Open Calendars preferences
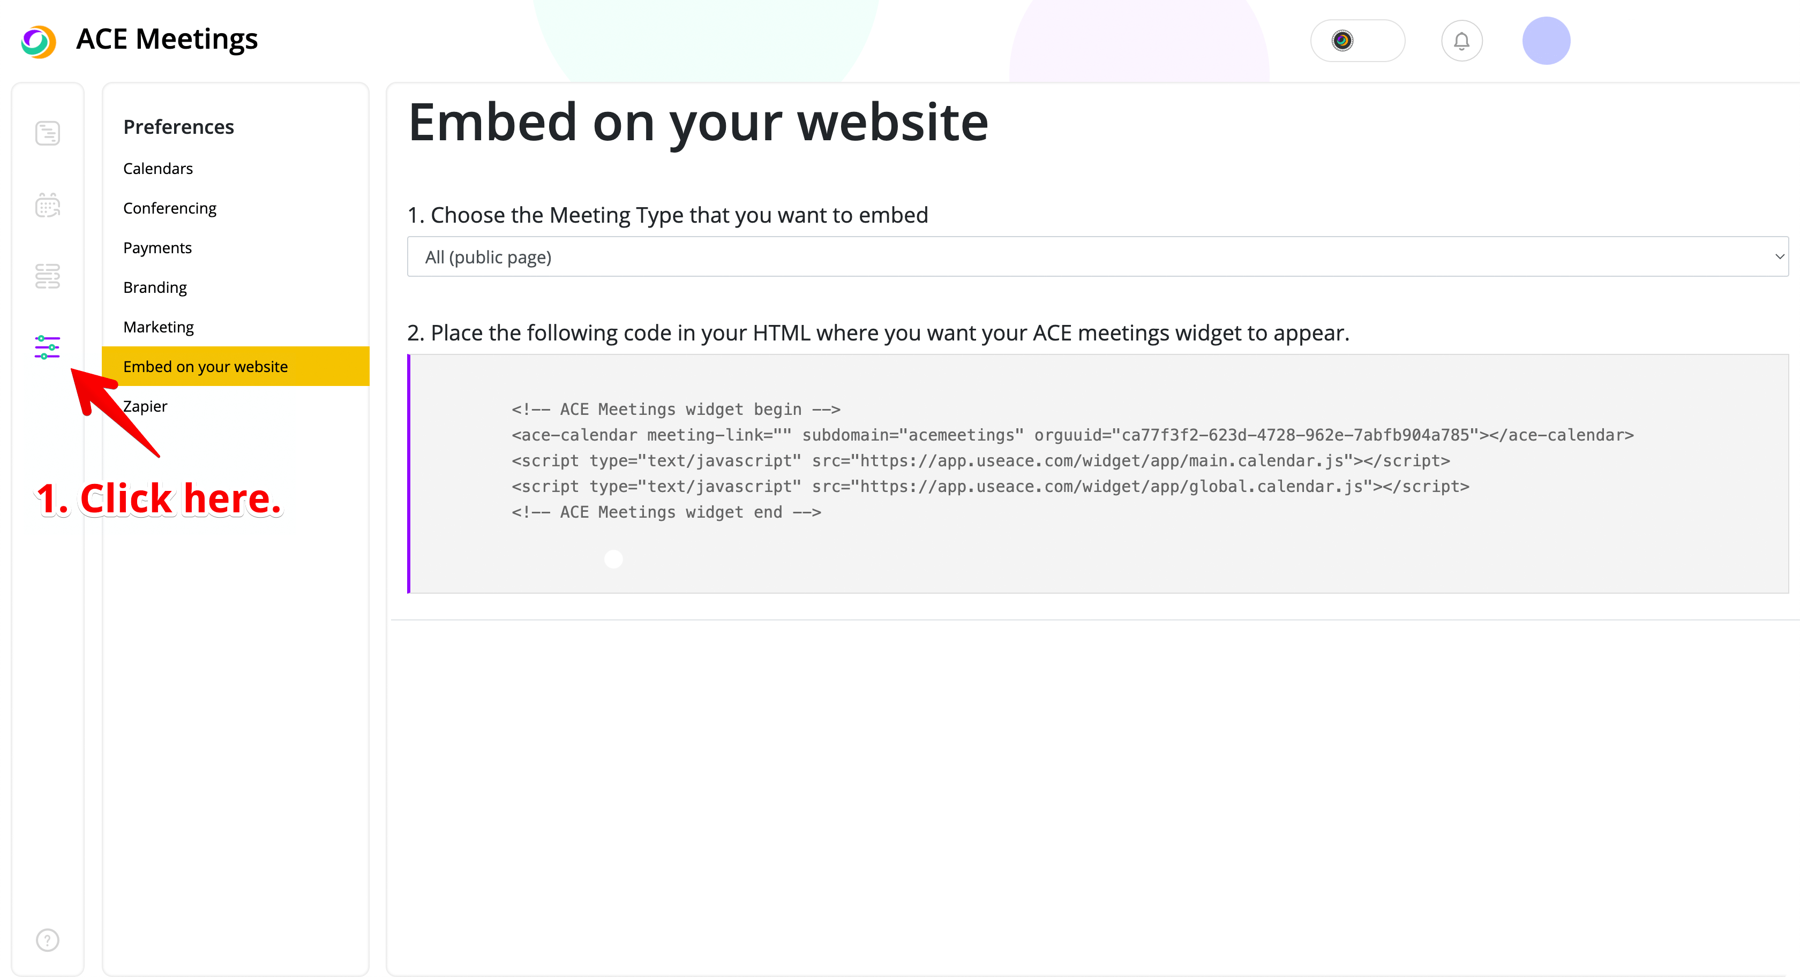The height and width of the screenshot is (977, 1800). 158,169
